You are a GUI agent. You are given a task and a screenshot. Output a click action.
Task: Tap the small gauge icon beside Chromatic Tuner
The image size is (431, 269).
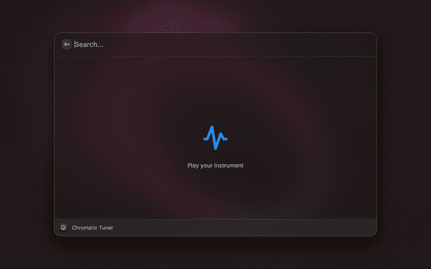(x=63, y=228)
